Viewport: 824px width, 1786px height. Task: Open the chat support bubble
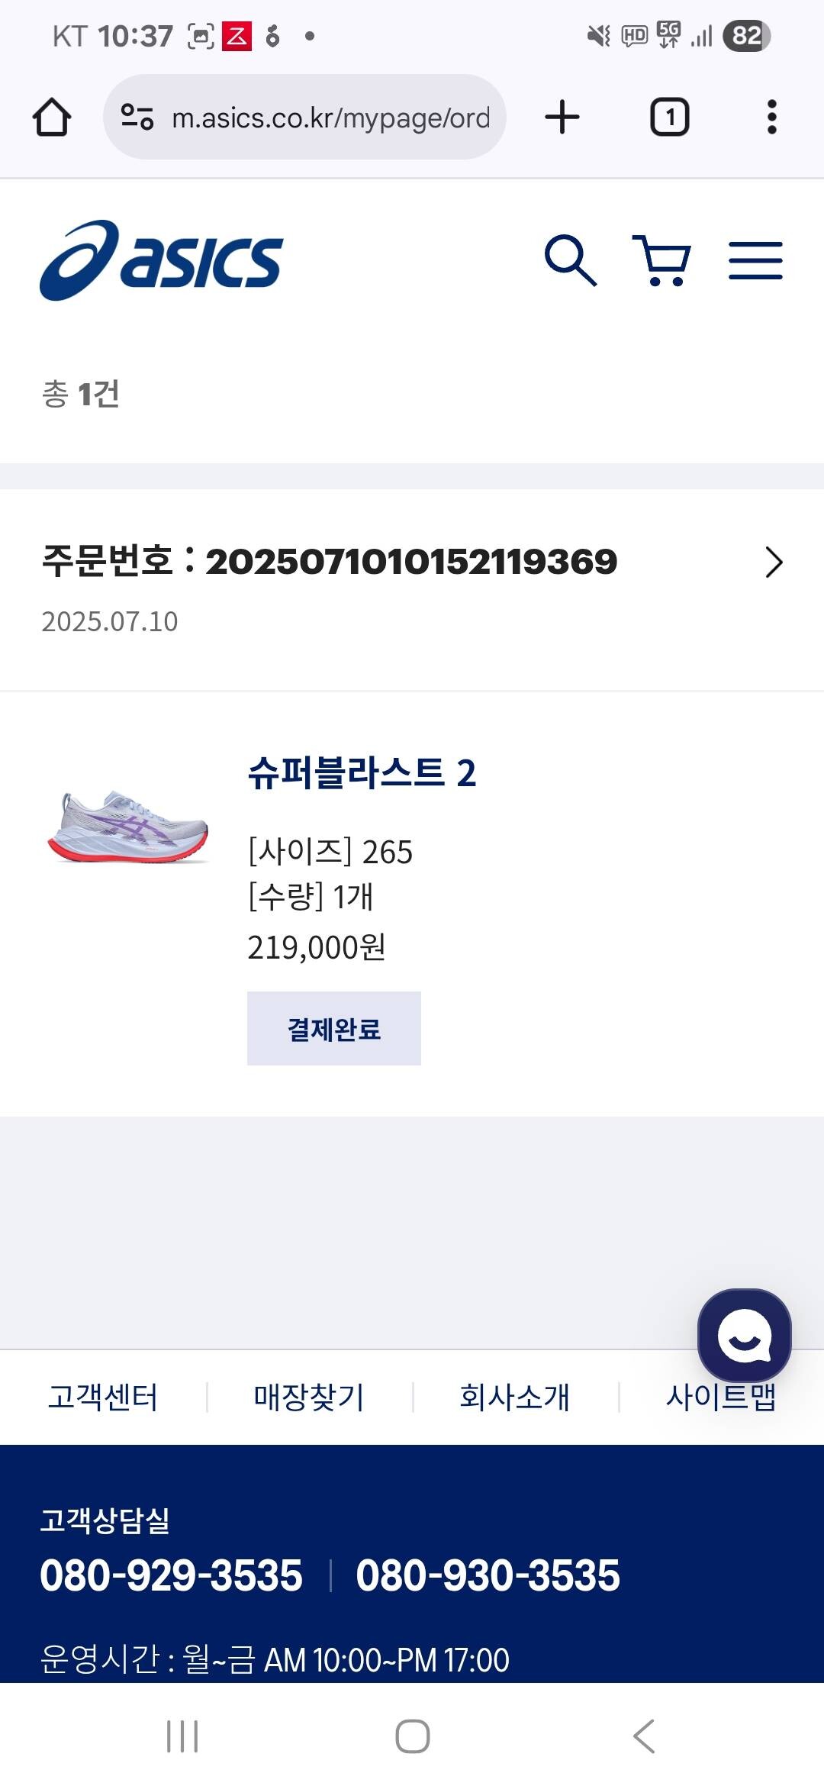[x=744, y=1335]
